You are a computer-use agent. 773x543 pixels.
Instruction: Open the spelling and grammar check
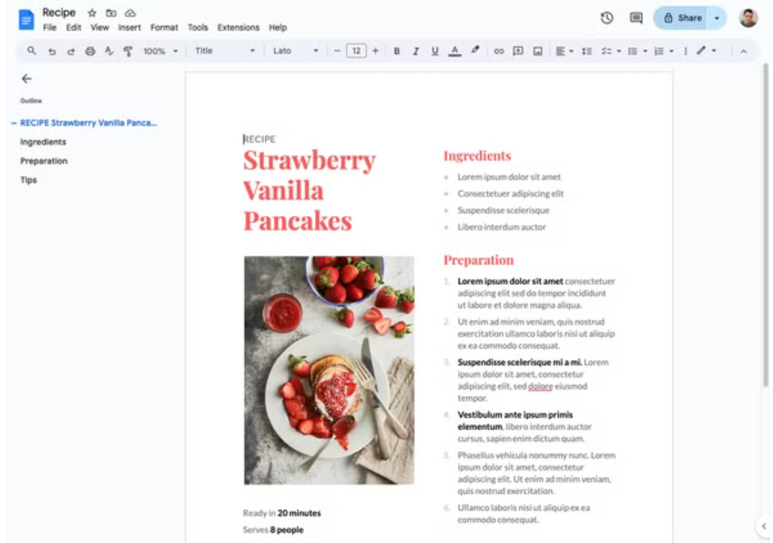point(110,51)
